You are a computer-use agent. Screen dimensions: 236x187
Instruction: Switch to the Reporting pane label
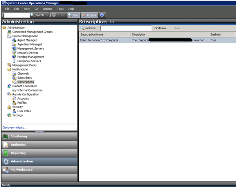coord(18,153)
